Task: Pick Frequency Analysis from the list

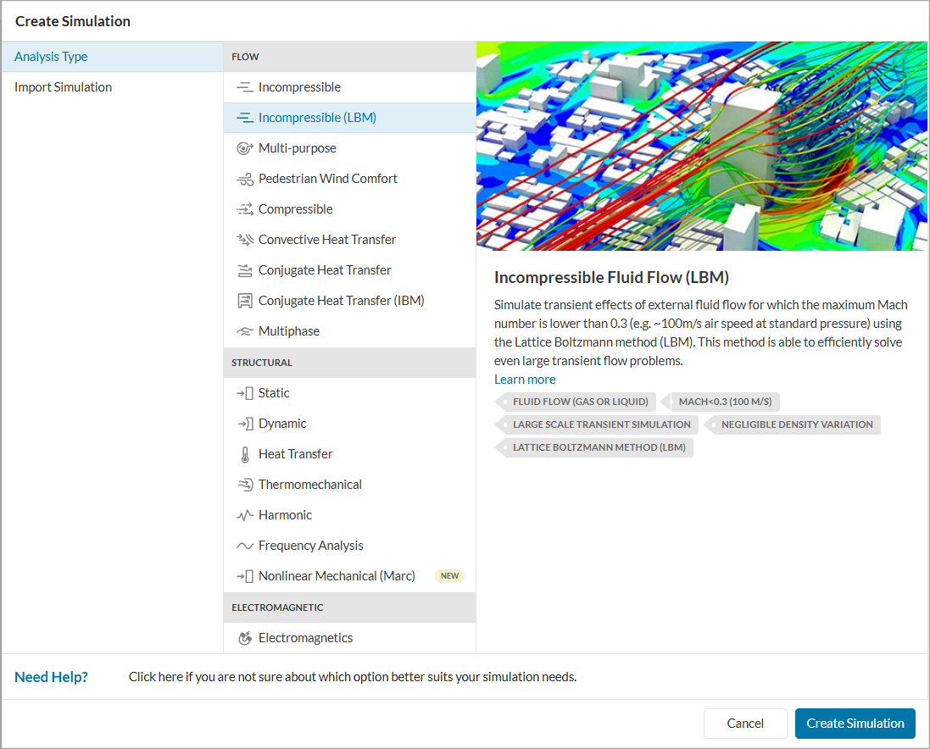Action: [x=310, y=546]
